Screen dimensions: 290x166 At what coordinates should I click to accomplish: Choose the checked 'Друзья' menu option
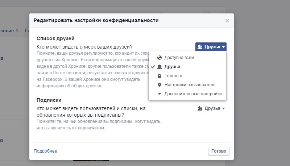tap(187, 67)
